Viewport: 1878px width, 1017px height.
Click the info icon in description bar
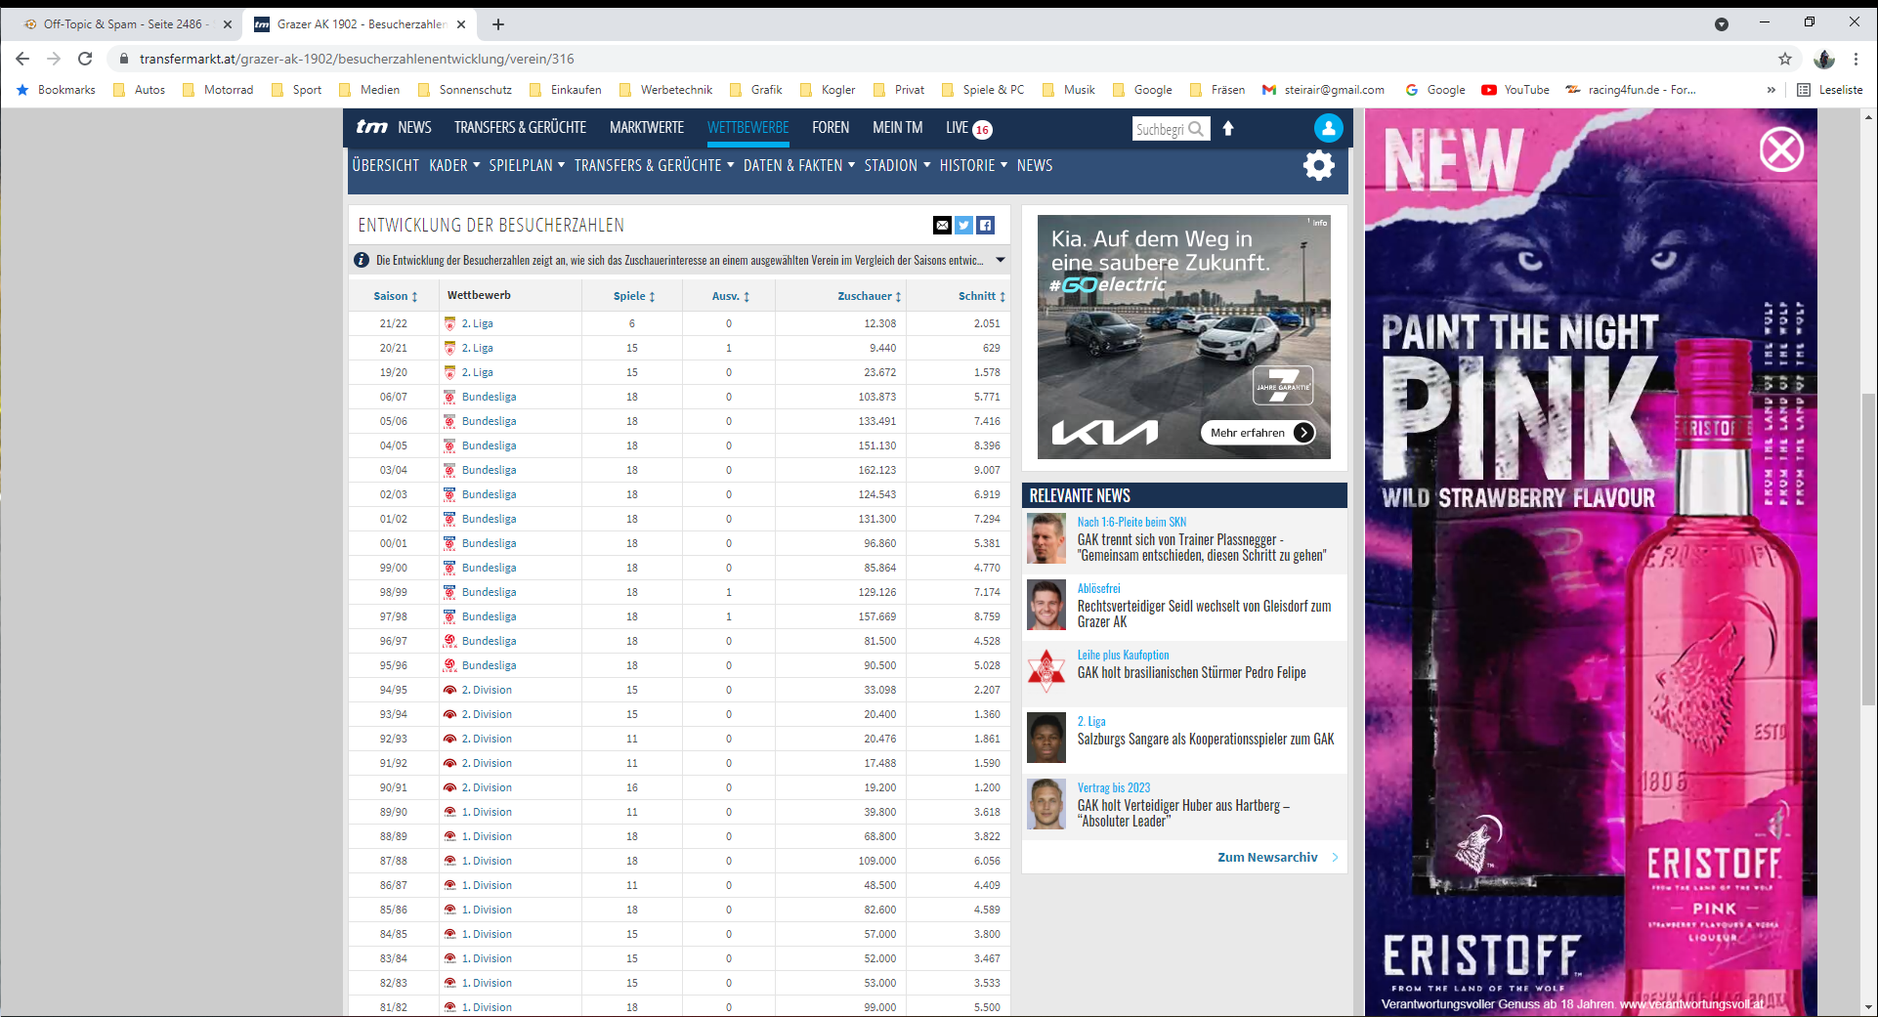(x=361, y=260)
